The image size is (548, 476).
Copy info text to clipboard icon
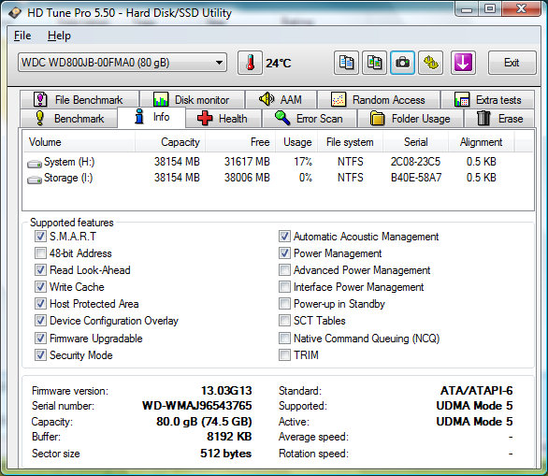(x=346, y=63)
